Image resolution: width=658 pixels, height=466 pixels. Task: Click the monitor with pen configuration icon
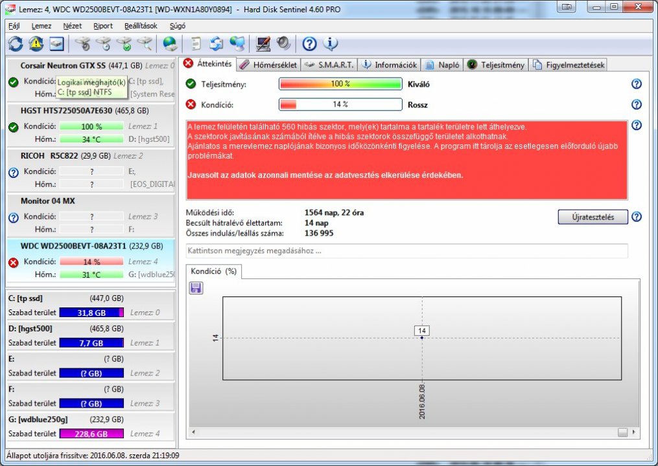pos(263,43)
